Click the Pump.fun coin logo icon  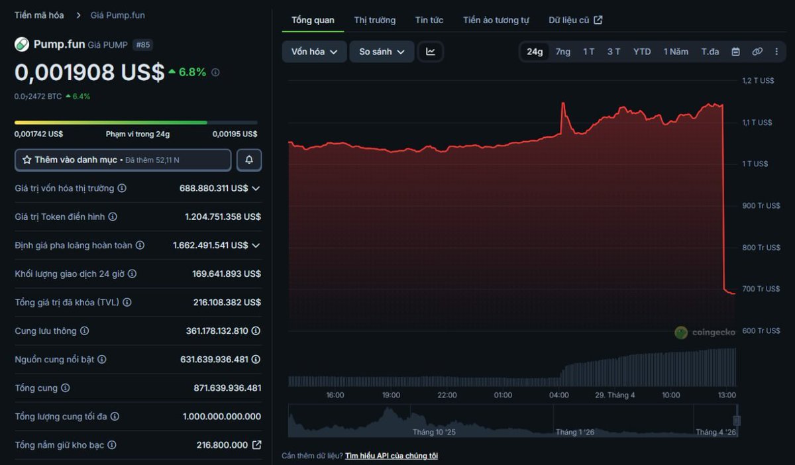point(22,44)
